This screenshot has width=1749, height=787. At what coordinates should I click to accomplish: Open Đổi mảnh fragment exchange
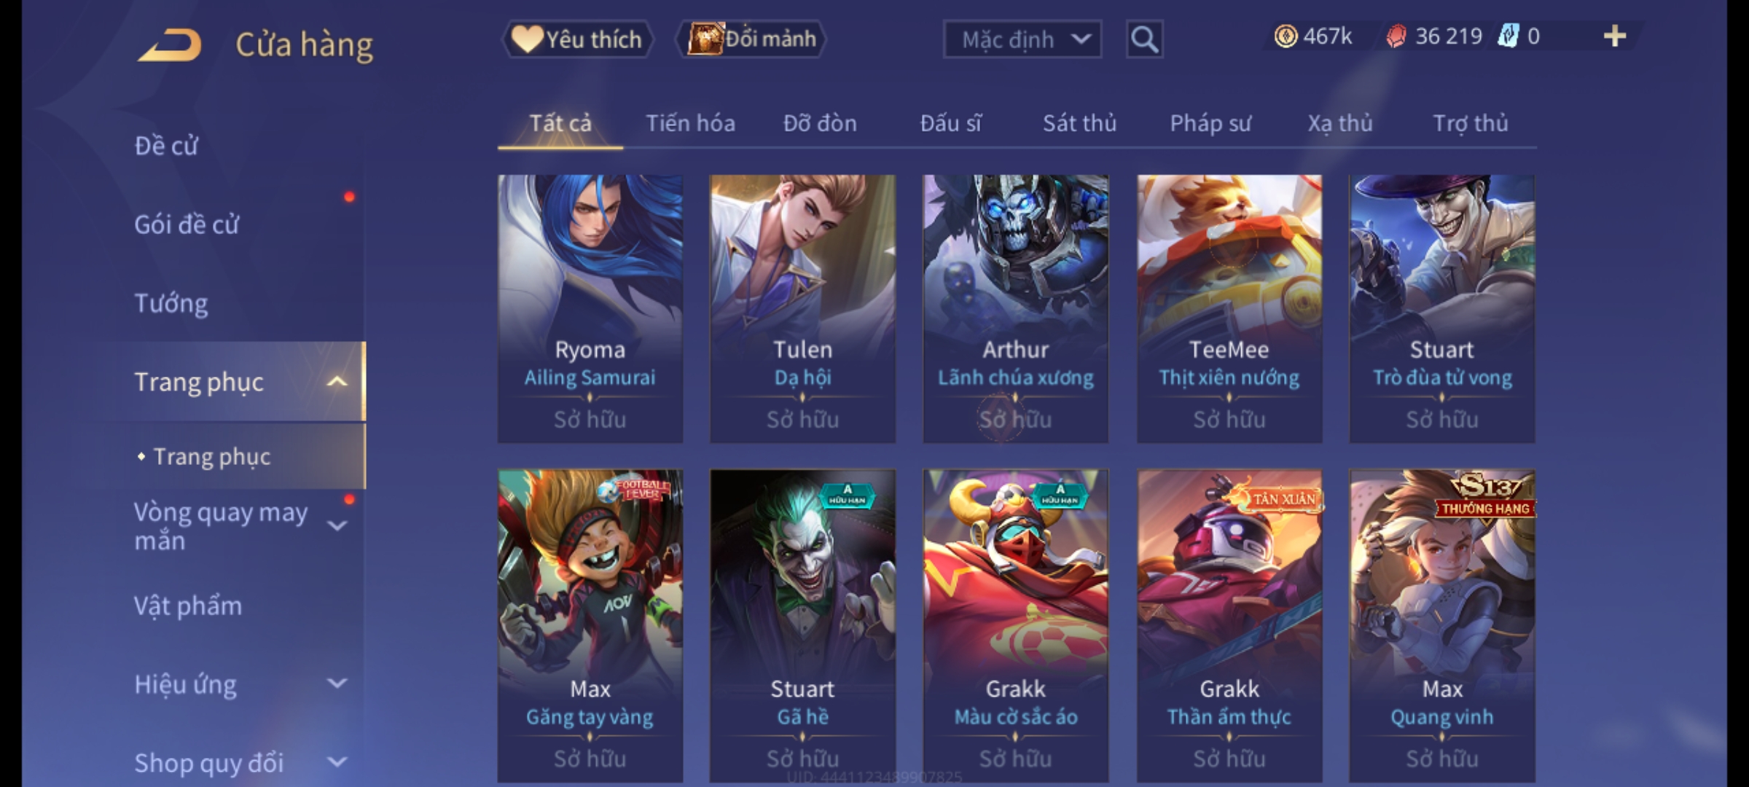click(752, 39)
